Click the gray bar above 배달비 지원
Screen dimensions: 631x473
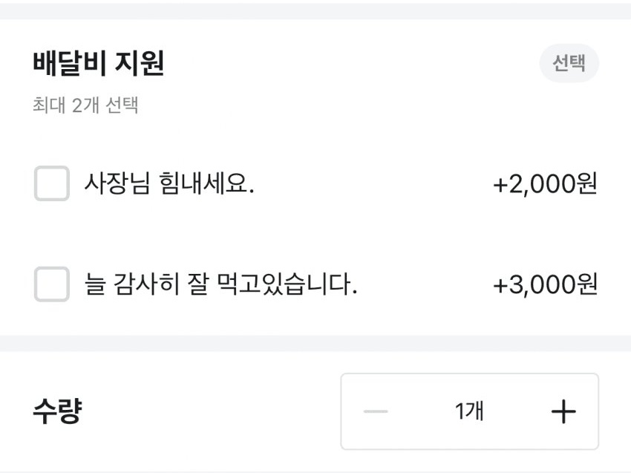point(315,10)
